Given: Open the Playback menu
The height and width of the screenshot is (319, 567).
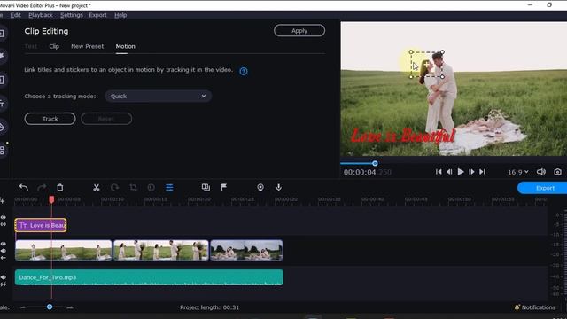Looking at the screenshot, I should coord(41,15).
